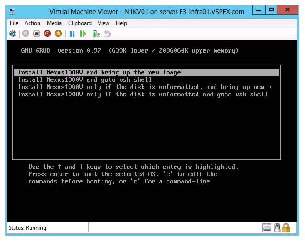Click the padlock status icon
The image size is (305, 242).
[286, 228]
